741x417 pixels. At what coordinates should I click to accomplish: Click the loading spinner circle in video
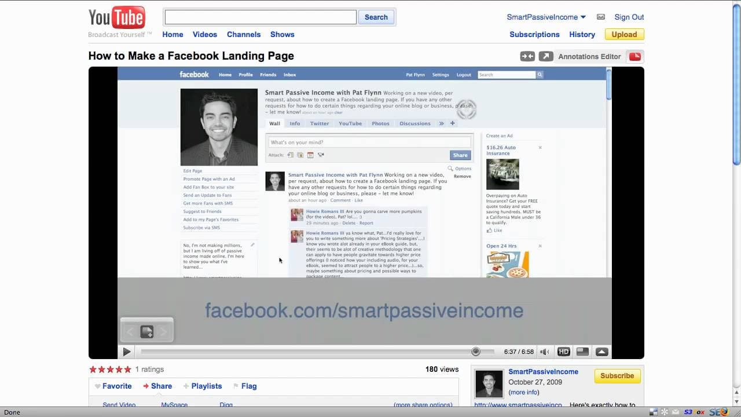click(466, 109)
